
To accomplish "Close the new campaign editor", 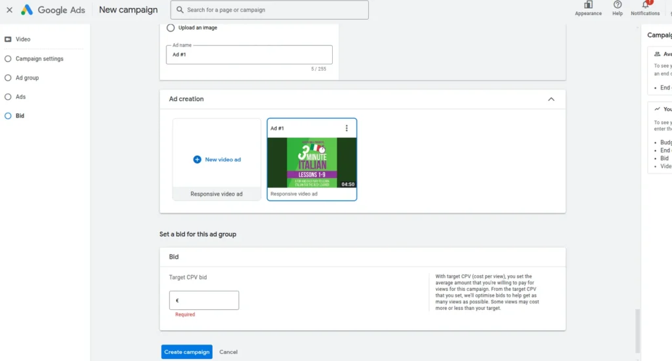I will (x=9, y=10).
